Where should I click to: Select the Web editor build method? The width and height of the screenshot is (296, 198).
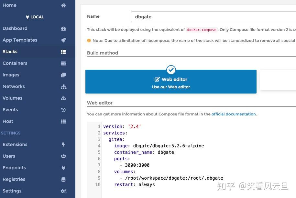click(x=171, y=82)
